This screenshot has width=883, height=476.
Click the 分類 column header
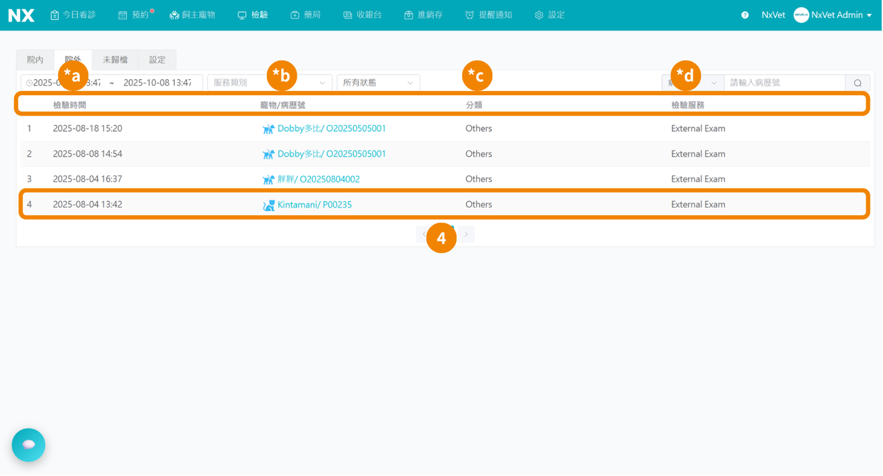474,106
